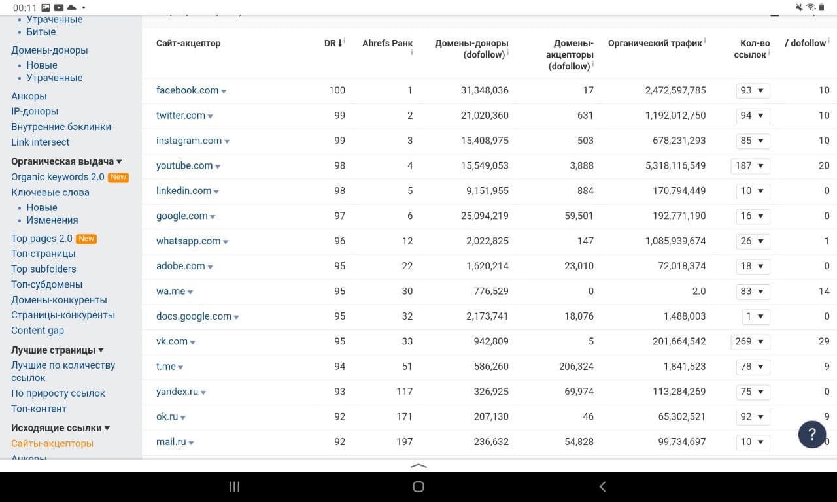Open the whatsapp.com link
Image resolution: width=837 pixels, height=502 pixels.
188,241
